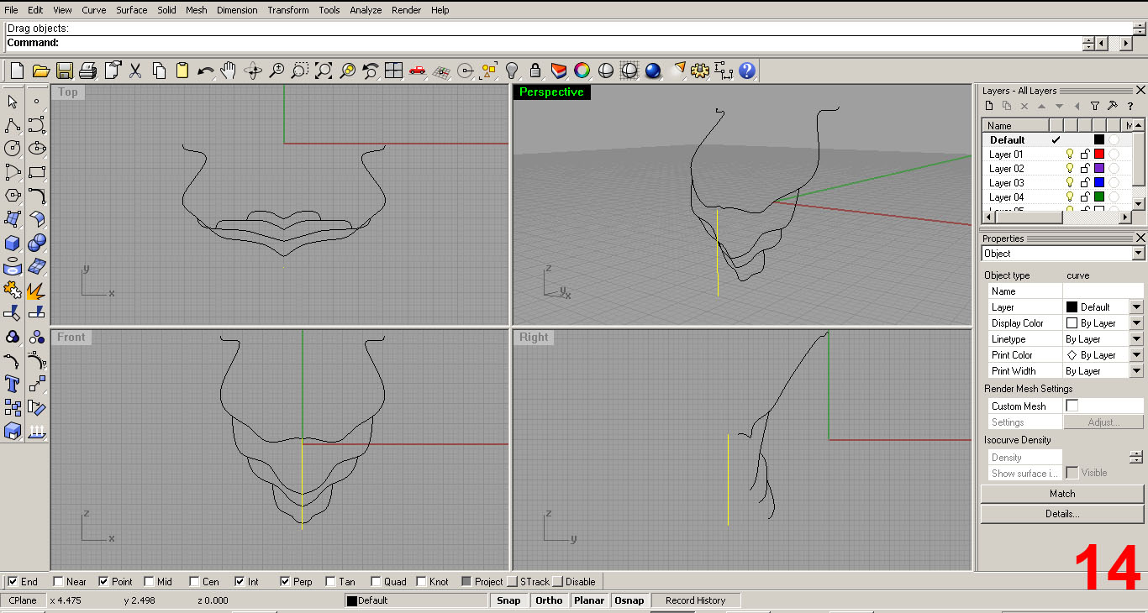Open the Surface menu

click(x=132, y=10)
